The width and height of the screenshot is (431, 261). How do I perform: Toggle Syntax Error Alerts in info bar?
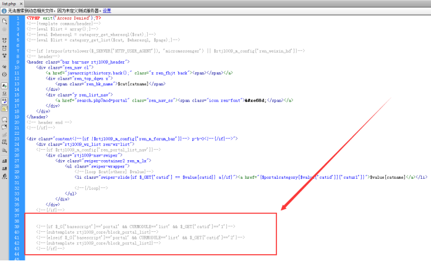click(4, 109)
